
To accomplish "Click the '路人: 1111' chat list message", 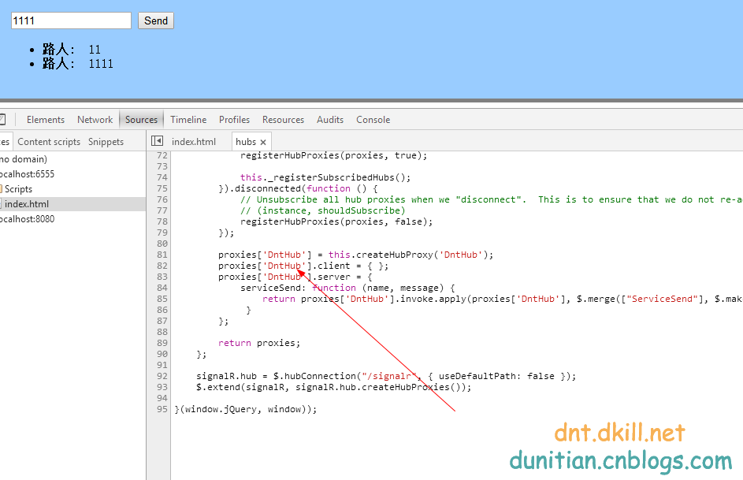I will coord(78,64).
